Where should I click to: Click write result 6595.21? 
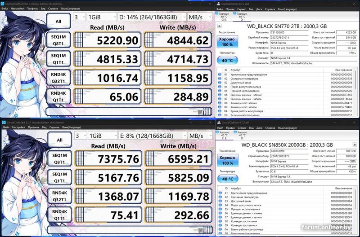tap(179, 159)
